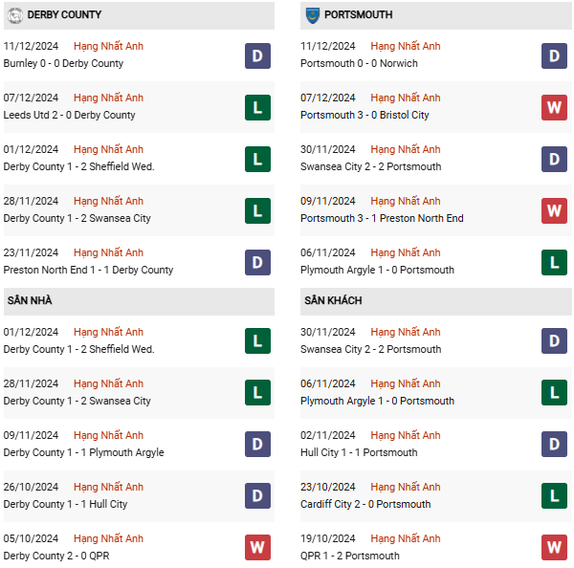The width and height of the screenshot is (574, 568).
Task: Click the D badge for Preston North End 1-1 Derby
Action: 257,262
